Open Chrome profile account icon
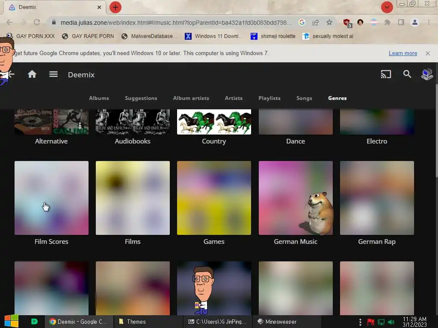 point(415,22)
